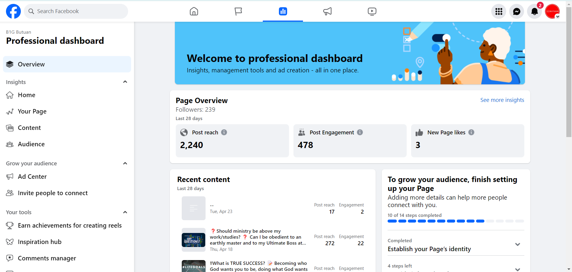Open Home under Insights

point(67,95)
